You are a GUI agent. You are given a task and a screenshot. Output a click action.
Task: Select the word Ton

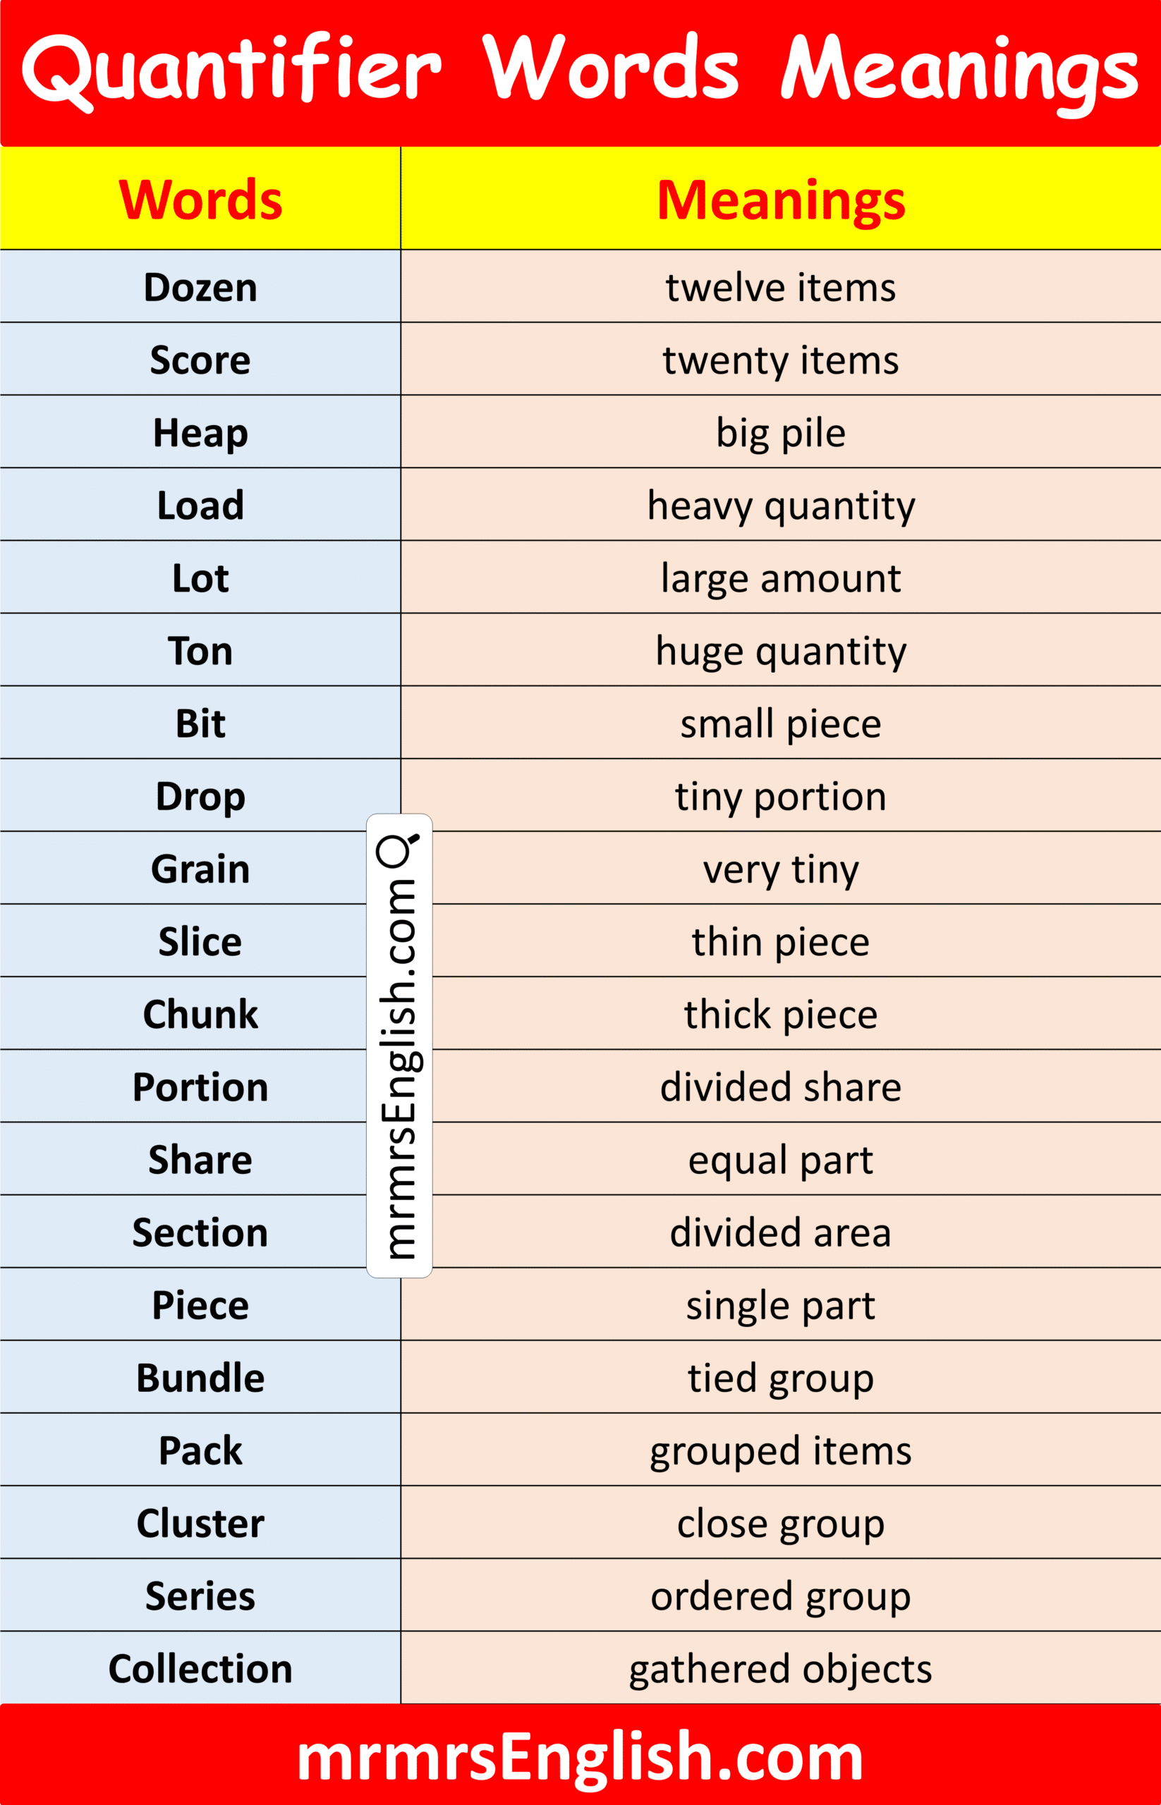200,651
